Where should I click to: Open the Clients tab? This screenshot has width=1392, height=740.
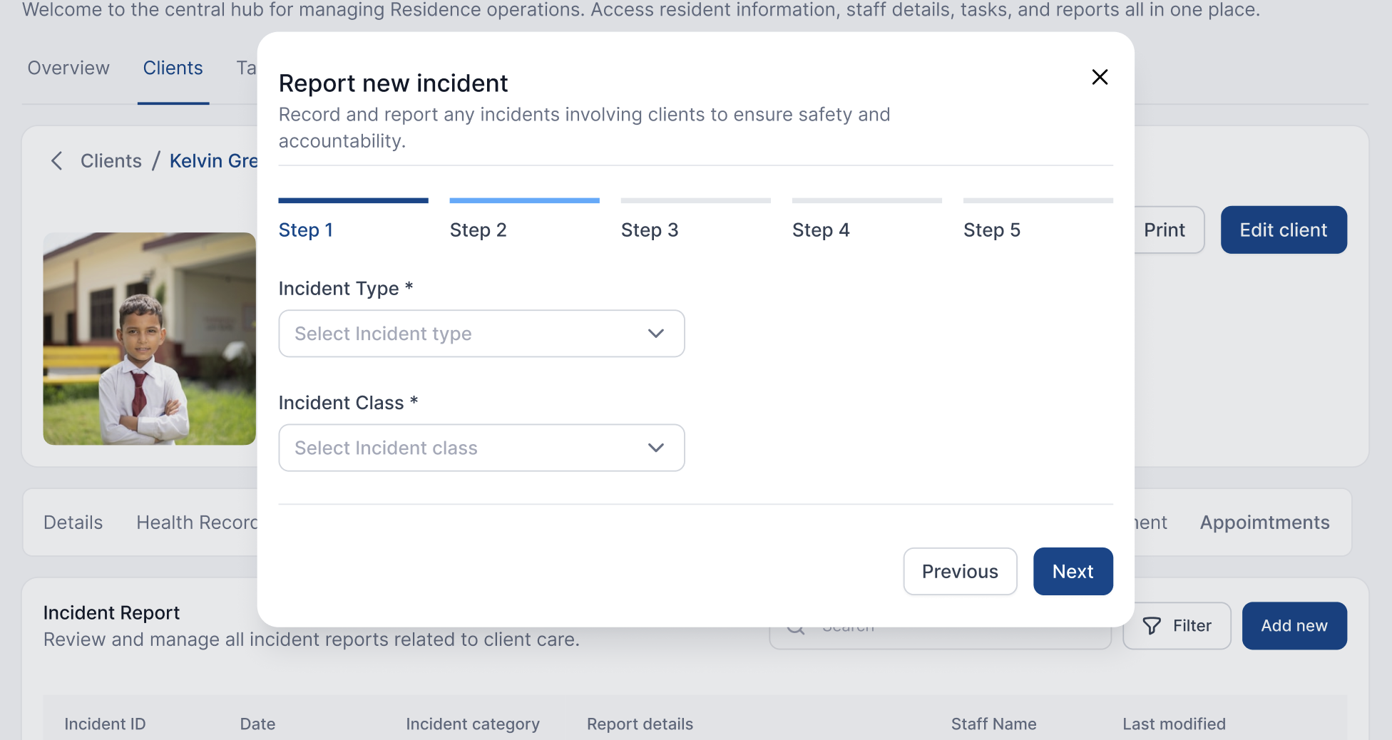(x=173, y=68)
